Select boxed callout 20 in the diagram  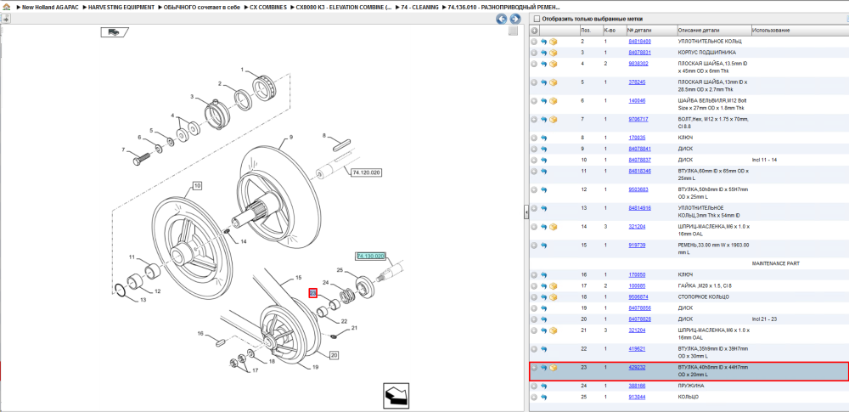[x=334, y=356]
